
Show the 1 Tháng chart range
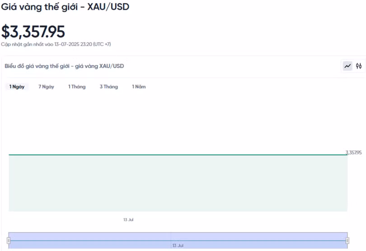[77, 87]
